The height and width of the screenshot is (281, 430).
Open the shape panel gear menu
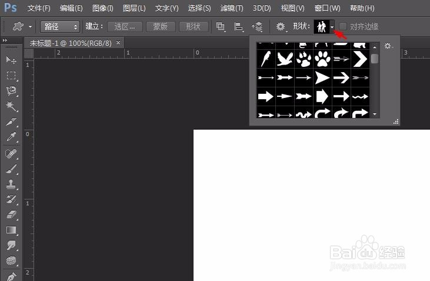pyautogui.click(x=388, y=46)
